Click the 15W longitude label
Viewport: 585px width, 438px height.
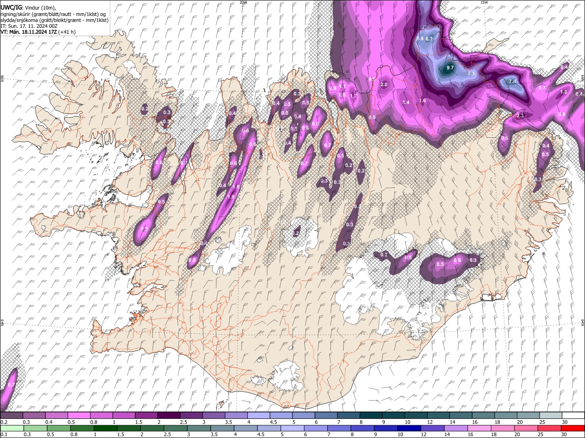[484, 2]
